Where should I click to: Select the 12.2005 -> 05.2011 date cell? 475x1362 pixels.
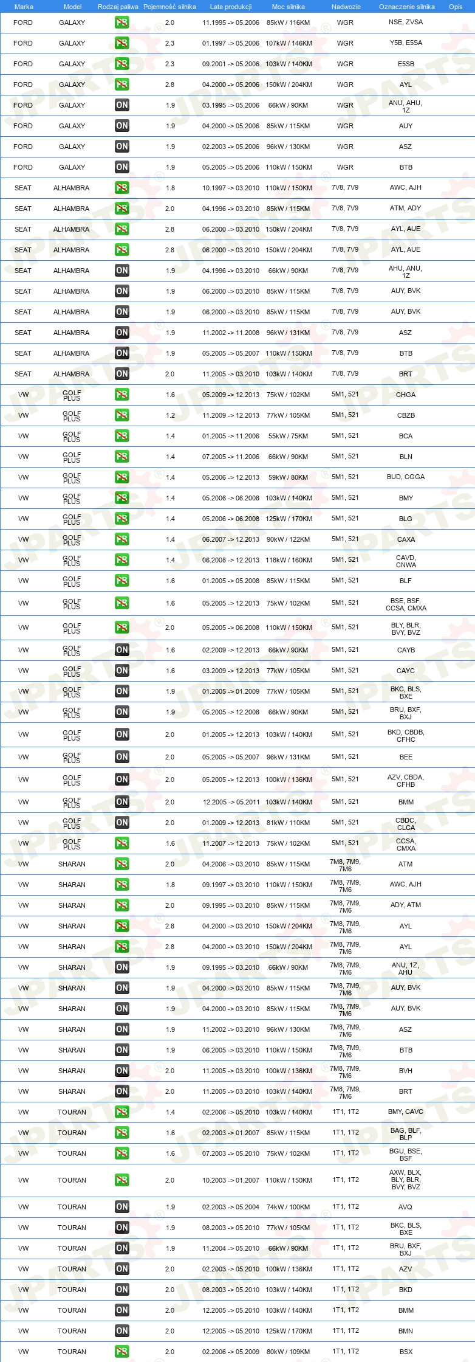click(231, 802)
